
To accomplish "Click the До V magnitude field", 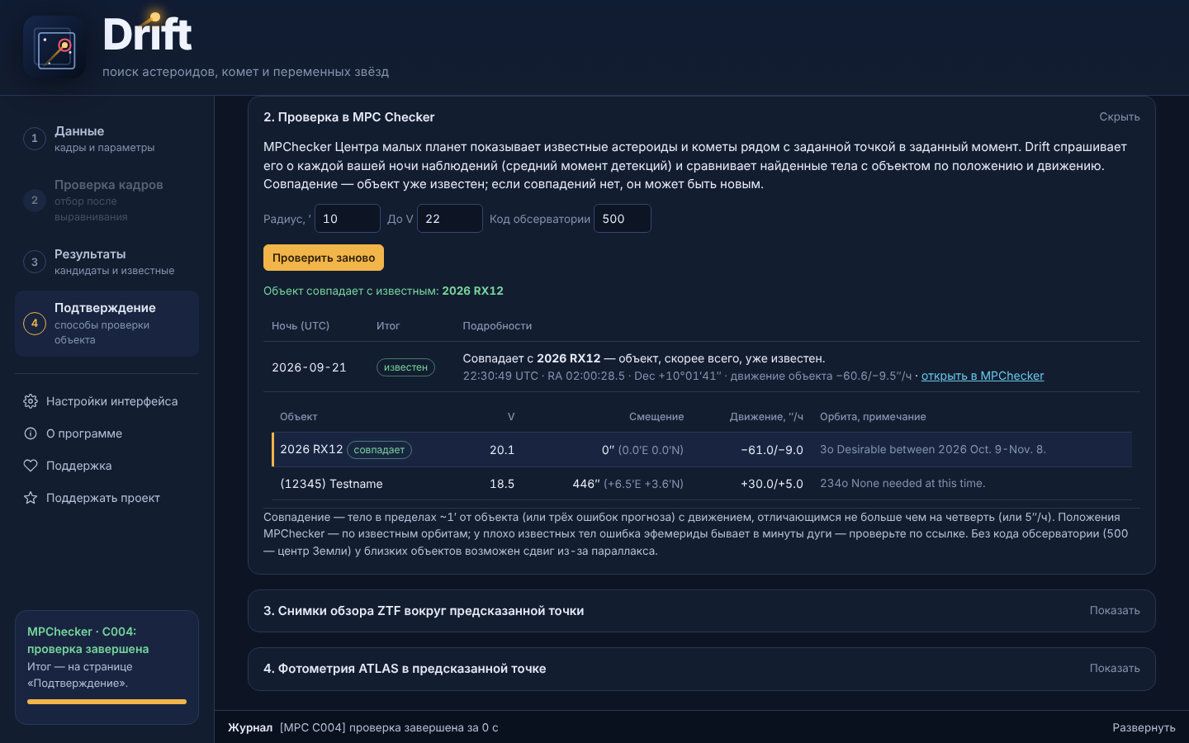I will (450, 219).
